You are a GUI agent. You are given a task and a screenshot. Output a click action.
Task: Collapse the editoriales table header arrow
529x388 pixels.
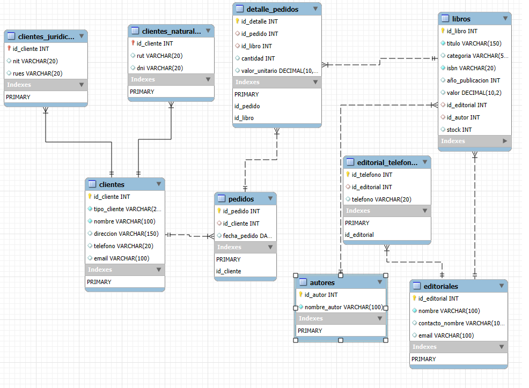pos(502,286)
